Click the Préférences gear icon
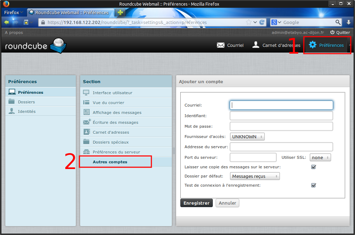The height and width of the screenshot is (235, 355). [313, 45]
